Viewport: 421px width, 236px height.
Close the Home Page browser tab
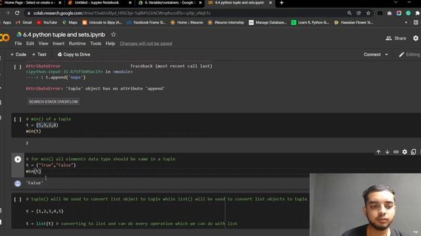pos(60,3)
